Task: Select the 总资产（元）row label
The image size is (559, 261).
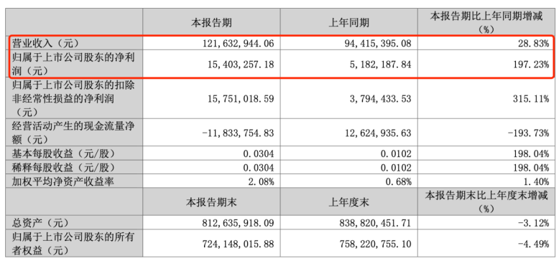Action: pyautogui.click(x=40, y=223)
